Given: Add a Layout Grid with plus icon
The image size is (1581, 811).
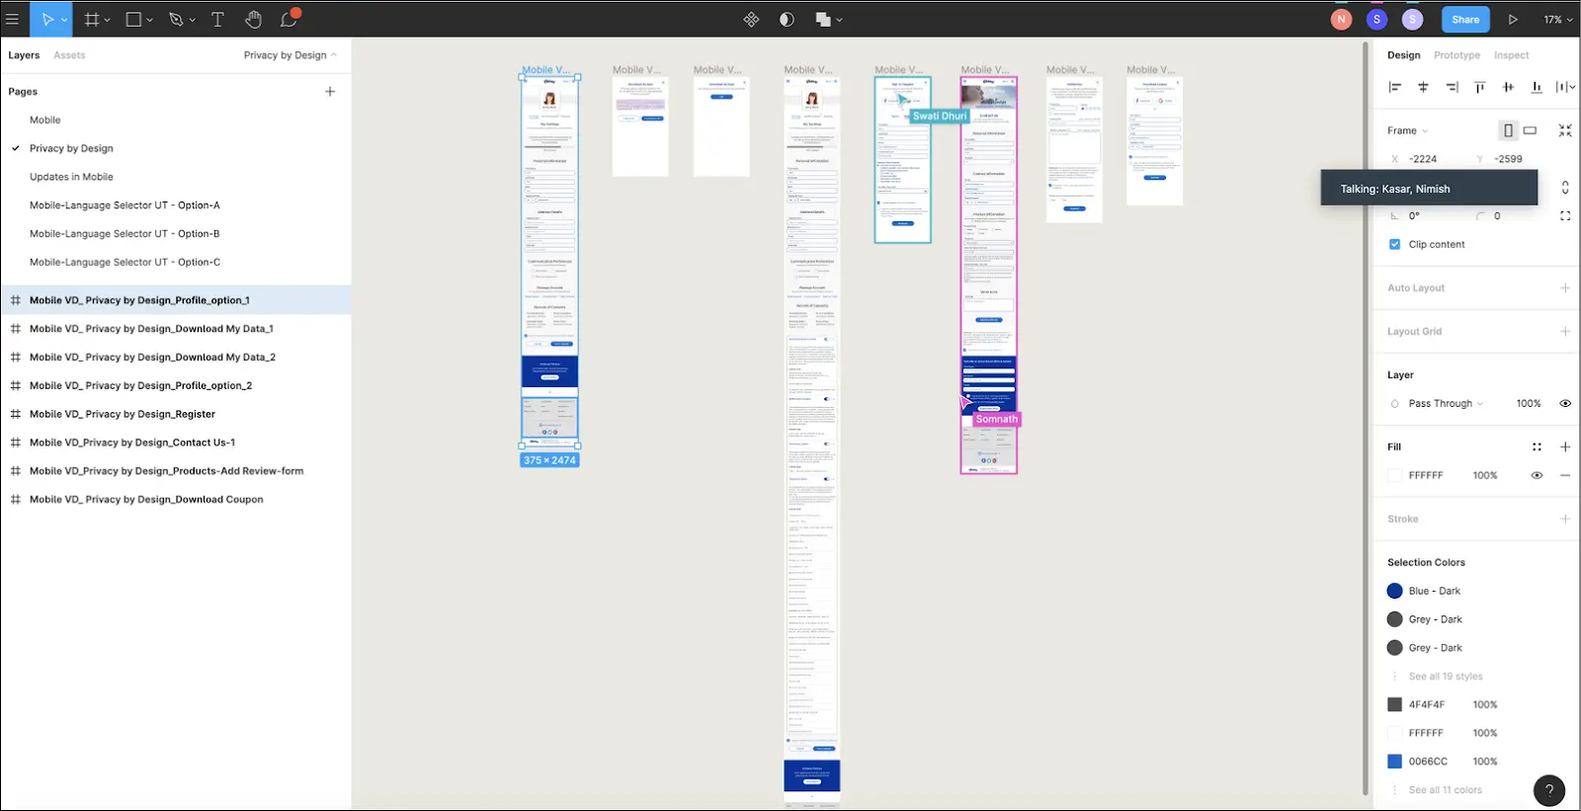Looking at the screenshot, I should [x=1565, y=331].
